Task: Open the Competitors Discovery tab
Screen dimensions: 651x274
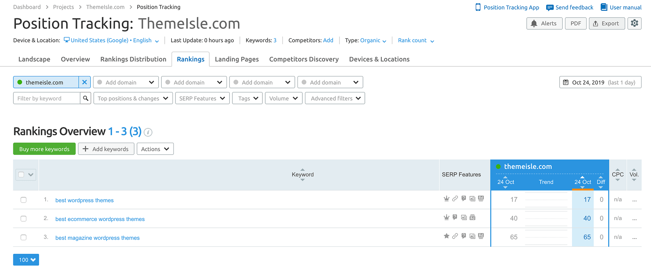Action: pyautogui.click(x=304, y=59)
